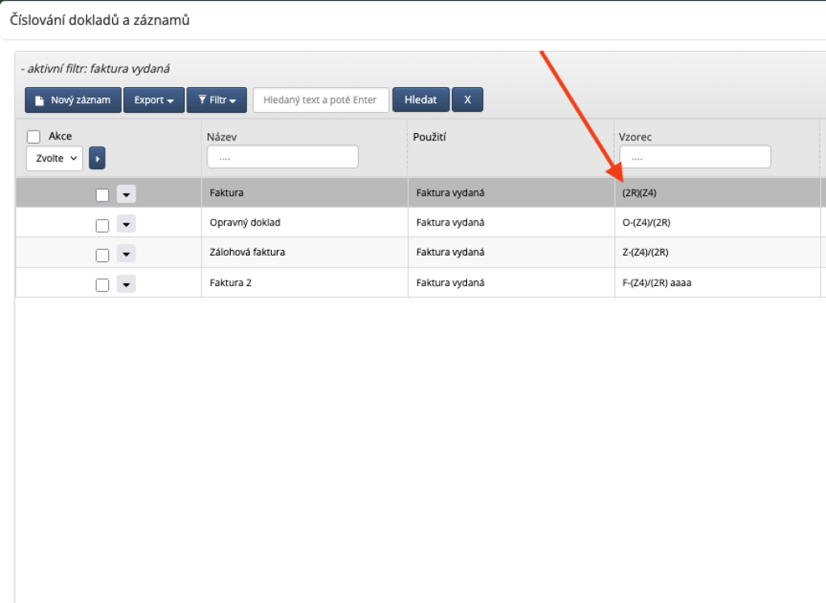Open the Filtr dropdown menu

click(x=217, y=100)
